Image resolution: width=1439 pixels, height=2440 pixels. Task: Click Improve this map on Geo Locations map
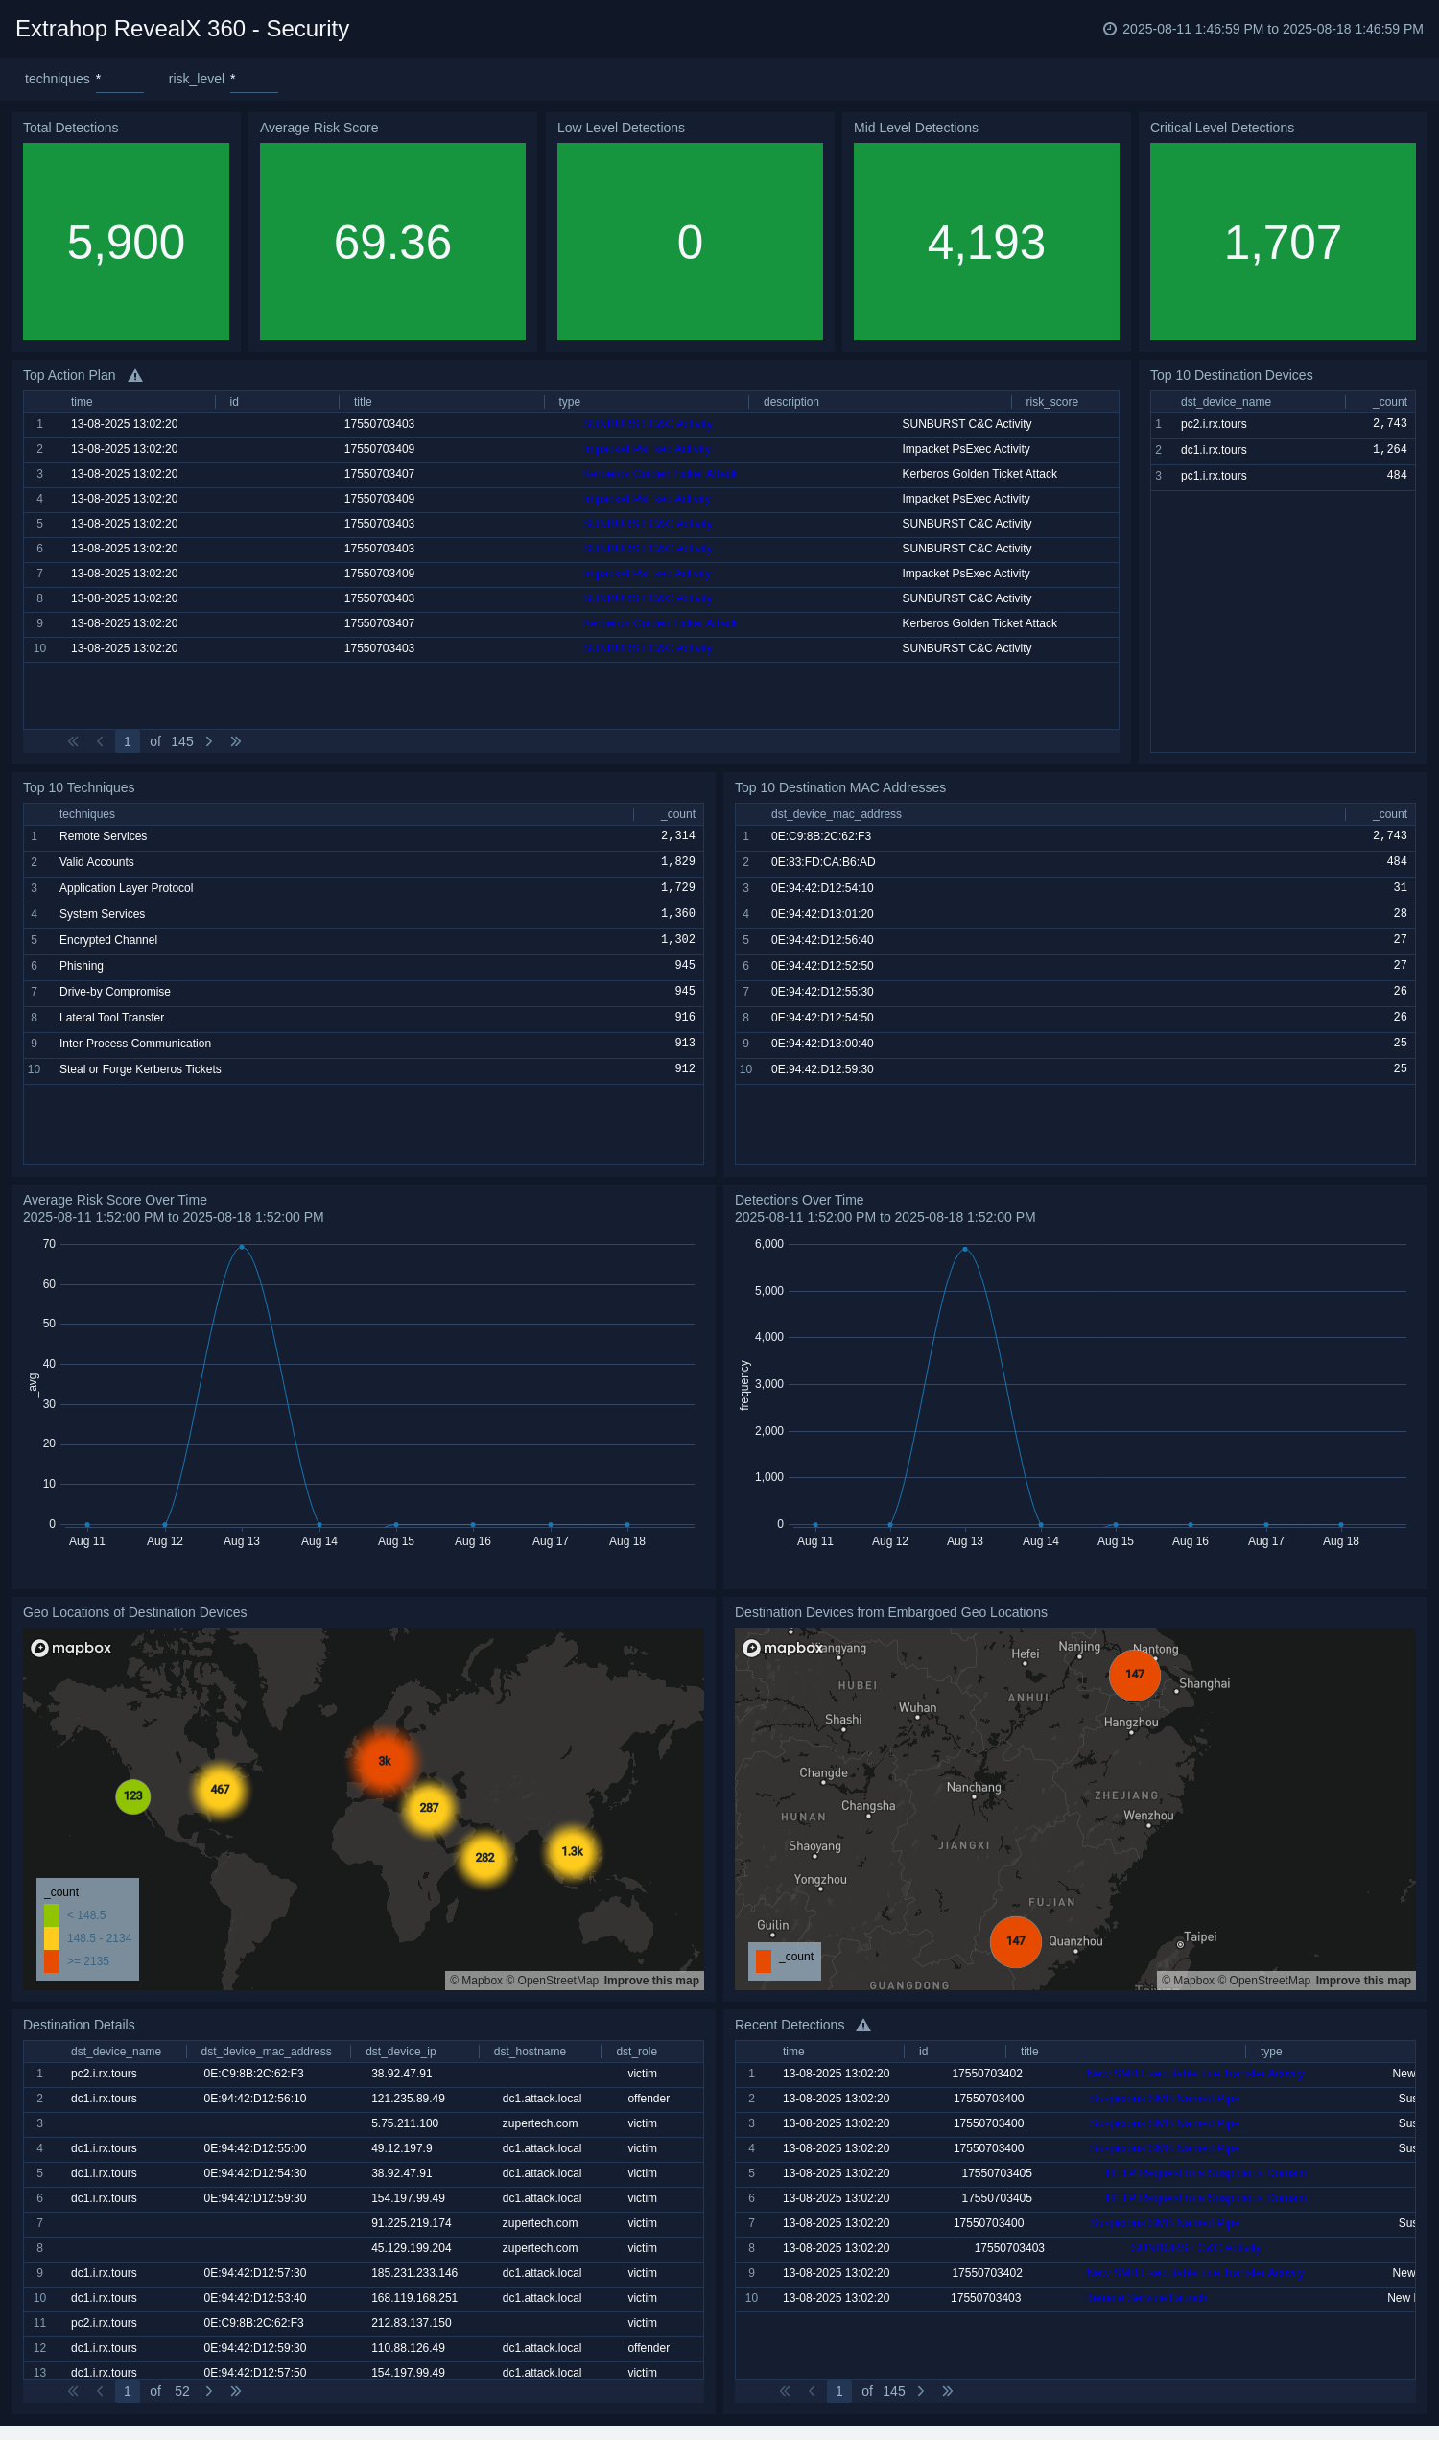coord(650,1981)
